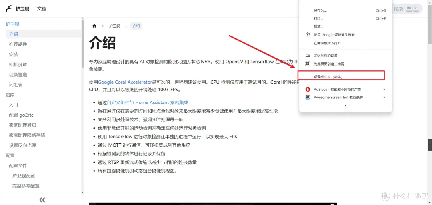Open 推荐硬件 in the sidebar
Screen dimensions: 432x205
pyautogui.click(x=18, y=44)
